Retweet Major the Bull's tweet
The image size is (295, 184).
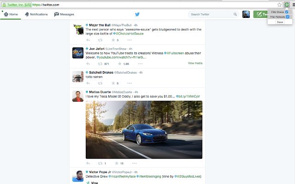point(100,40)
